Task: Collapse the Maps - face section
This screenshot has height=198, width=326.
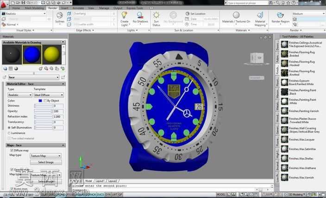Action: click(63, 145)
